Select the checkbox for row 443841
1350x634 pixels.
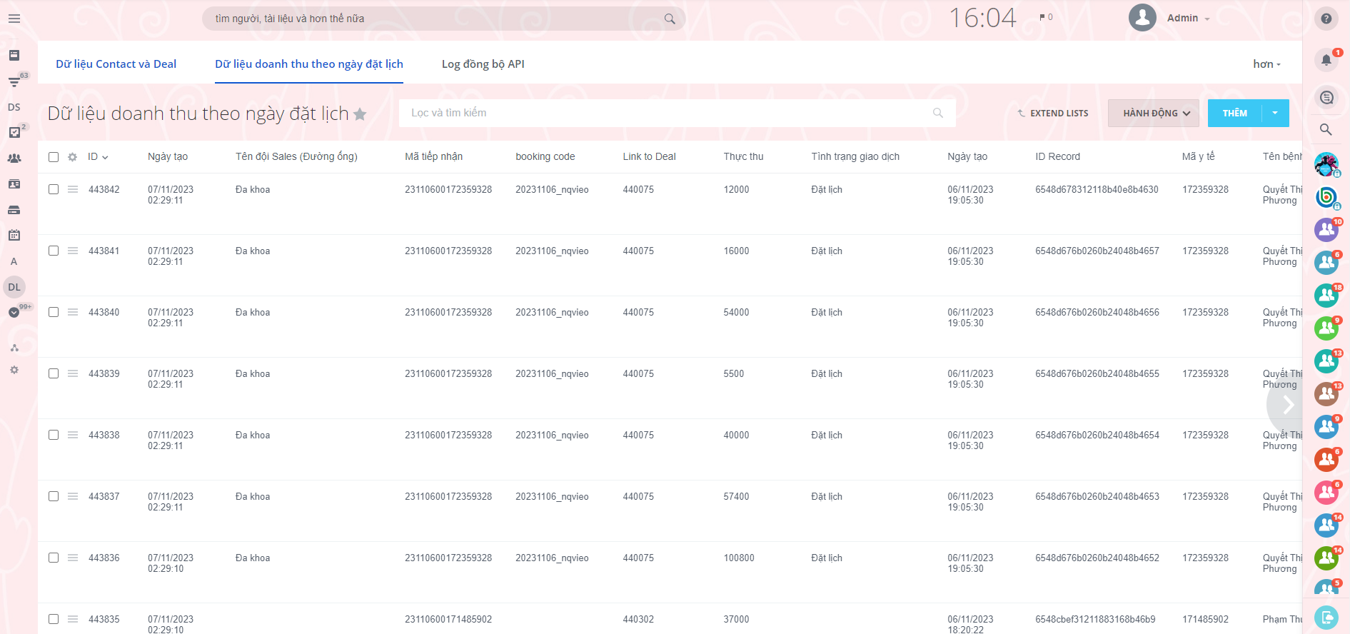pos(54,251)
